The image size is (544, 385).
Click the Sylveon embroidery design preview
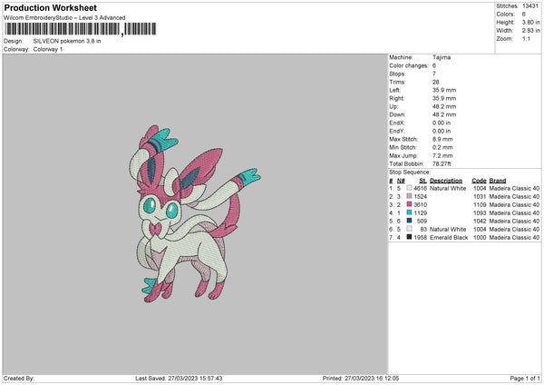point(194,213)
